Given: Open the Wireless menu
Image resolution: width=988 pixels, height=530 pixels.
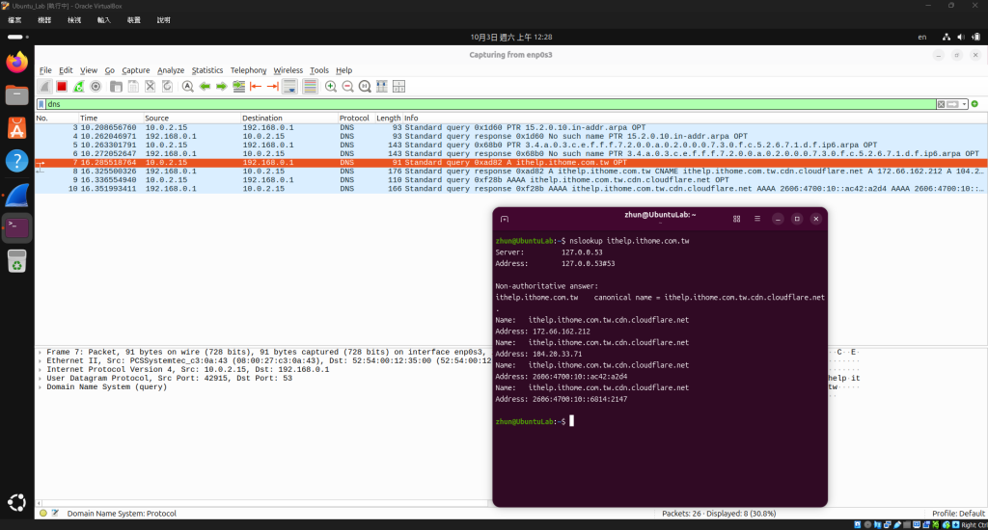Looking at the screenshot, I should pos(288,70).
